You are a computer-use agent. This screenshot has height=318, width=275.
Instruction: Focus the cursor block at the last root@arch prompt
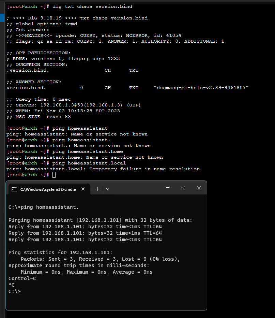54,175
